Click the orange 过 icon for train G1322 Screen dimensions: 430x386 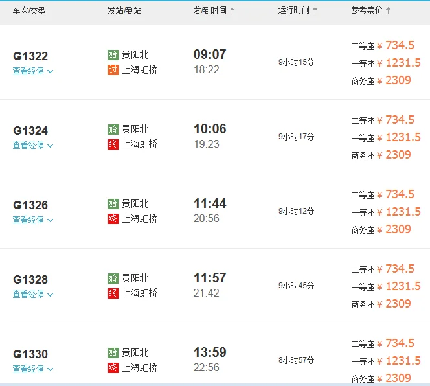113,70
